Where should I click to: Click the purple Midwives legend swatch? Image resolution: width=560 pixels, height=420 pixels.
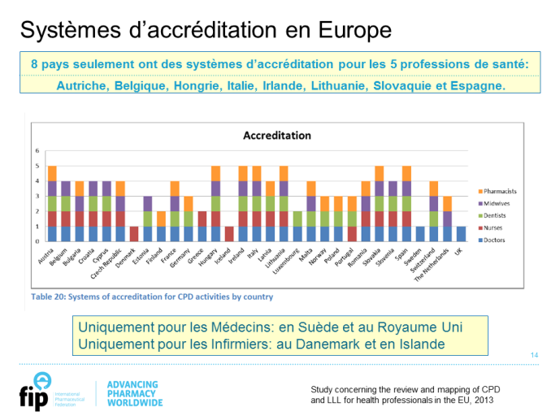[480, 204]
